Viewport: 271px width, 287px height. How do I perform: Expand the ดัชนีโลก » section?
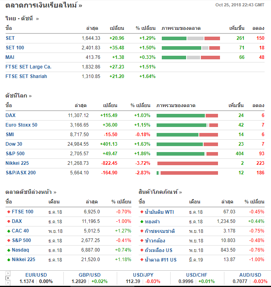click(18, 96)
